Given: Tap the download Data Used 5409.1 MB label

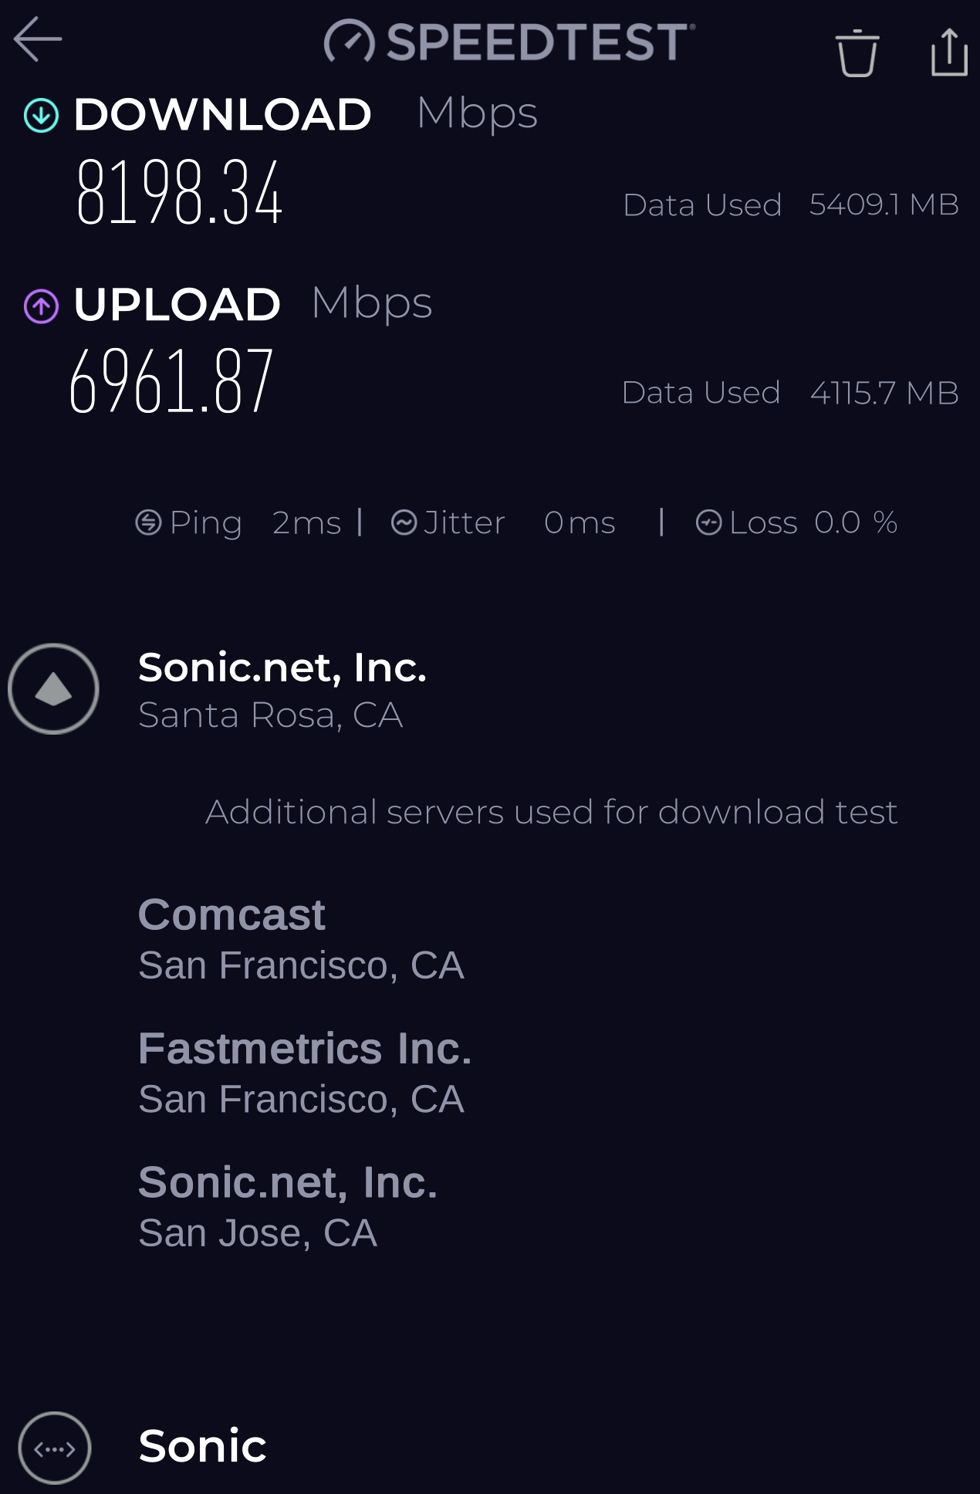Looking at the screenshot, I should [x=791, y=204].
